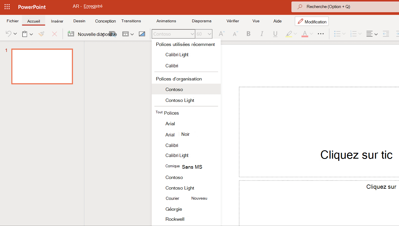Expand the numbering style dropdown
Viewport: 399px width, 226px height.
pyautogui.click(x=360, y=34)
